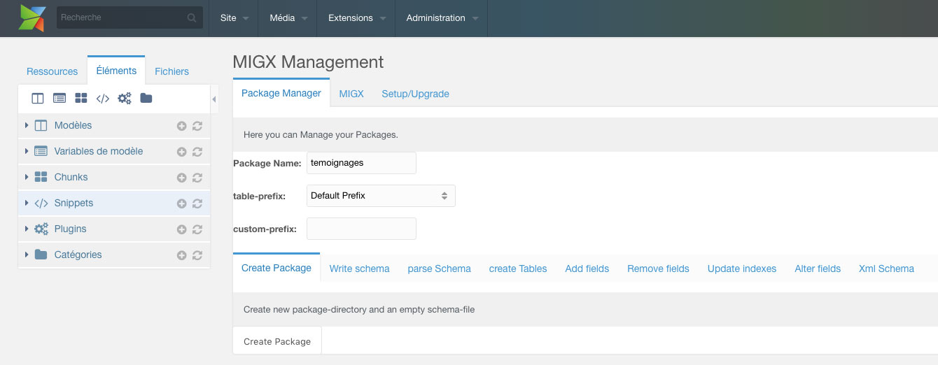This screenshot has width=938, height=365.
Task: Click the search magnifier icon
Action: click(x=192, y=18)
